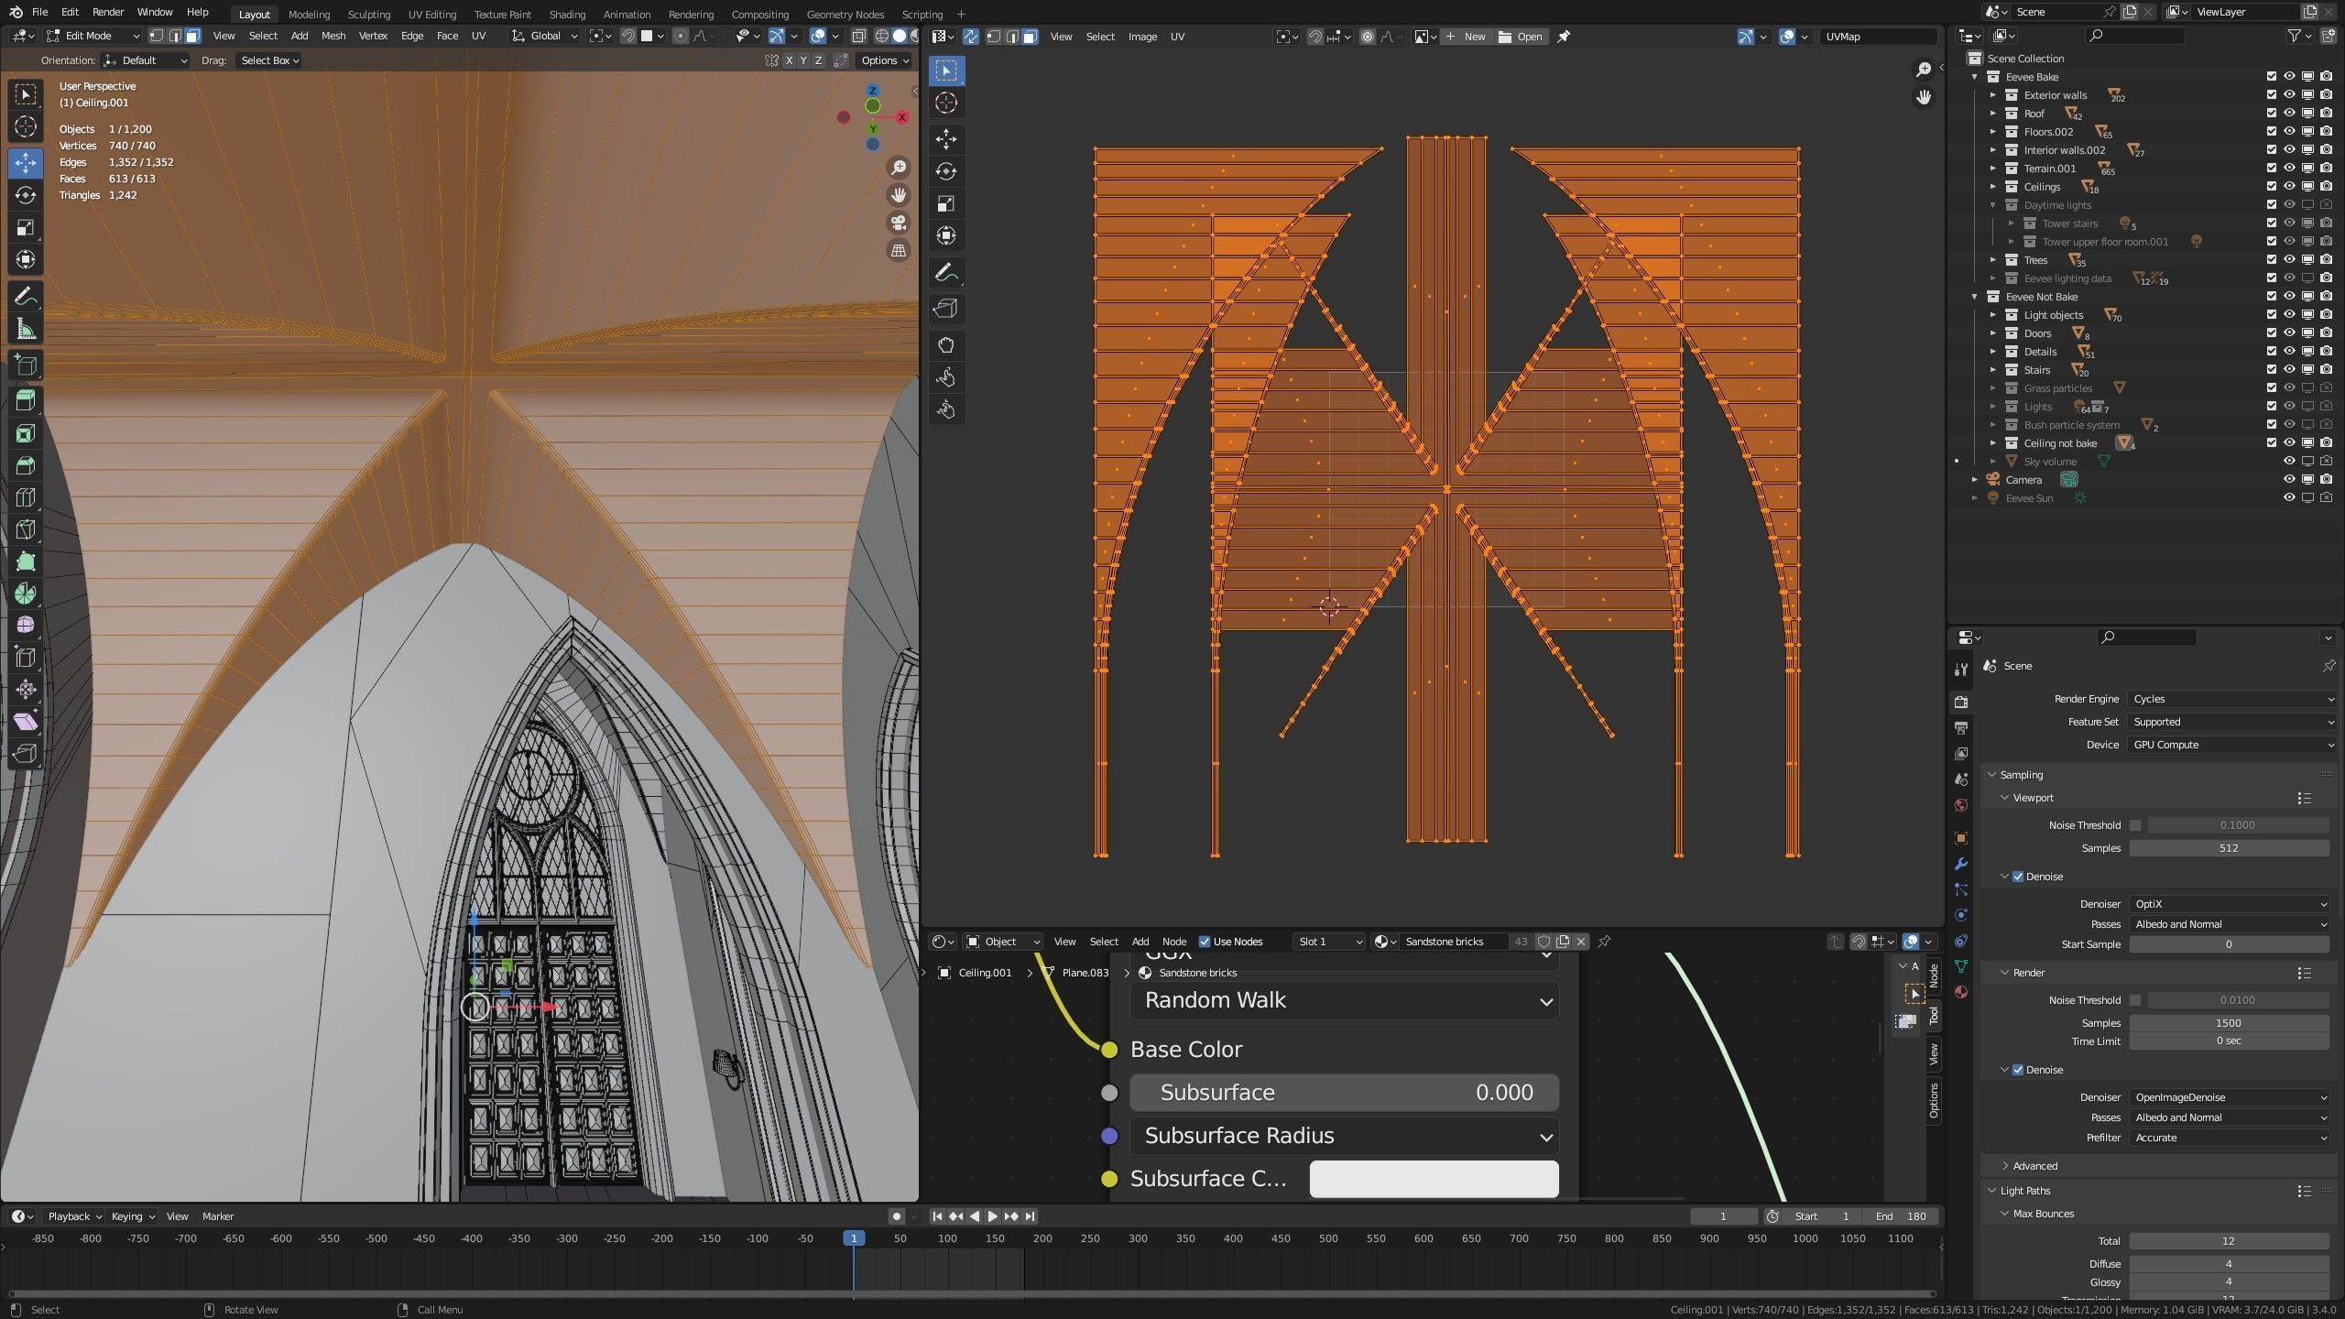This screenshot has height=1319, width=2345.
Task: Toggle camera view button in 3D viewport
Action: (x=899, y=223)
